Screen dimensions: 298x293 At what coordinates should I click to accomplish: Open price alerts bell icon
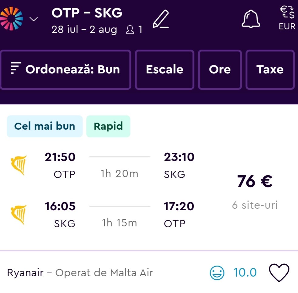251,19
